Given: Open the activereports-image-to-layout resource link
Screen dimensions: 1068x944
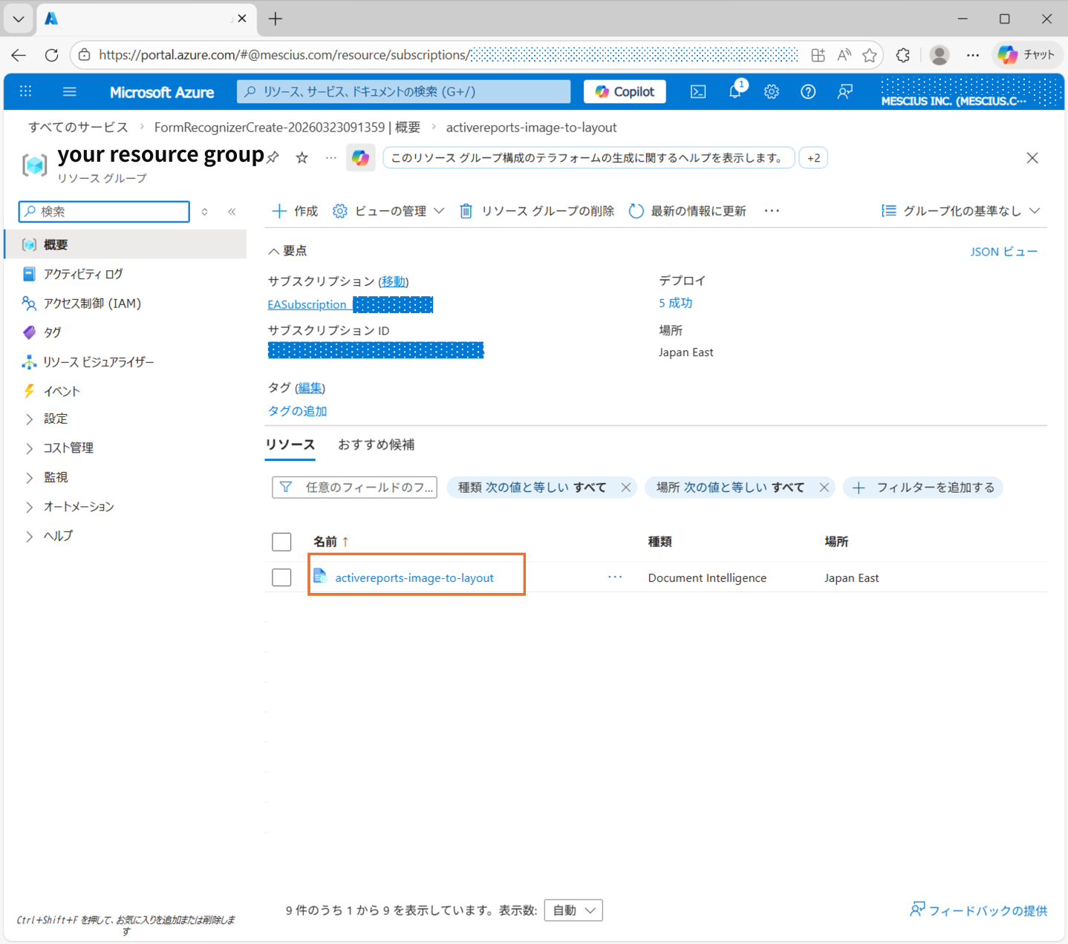Looking at the screenshot, I should coord(414,577).
